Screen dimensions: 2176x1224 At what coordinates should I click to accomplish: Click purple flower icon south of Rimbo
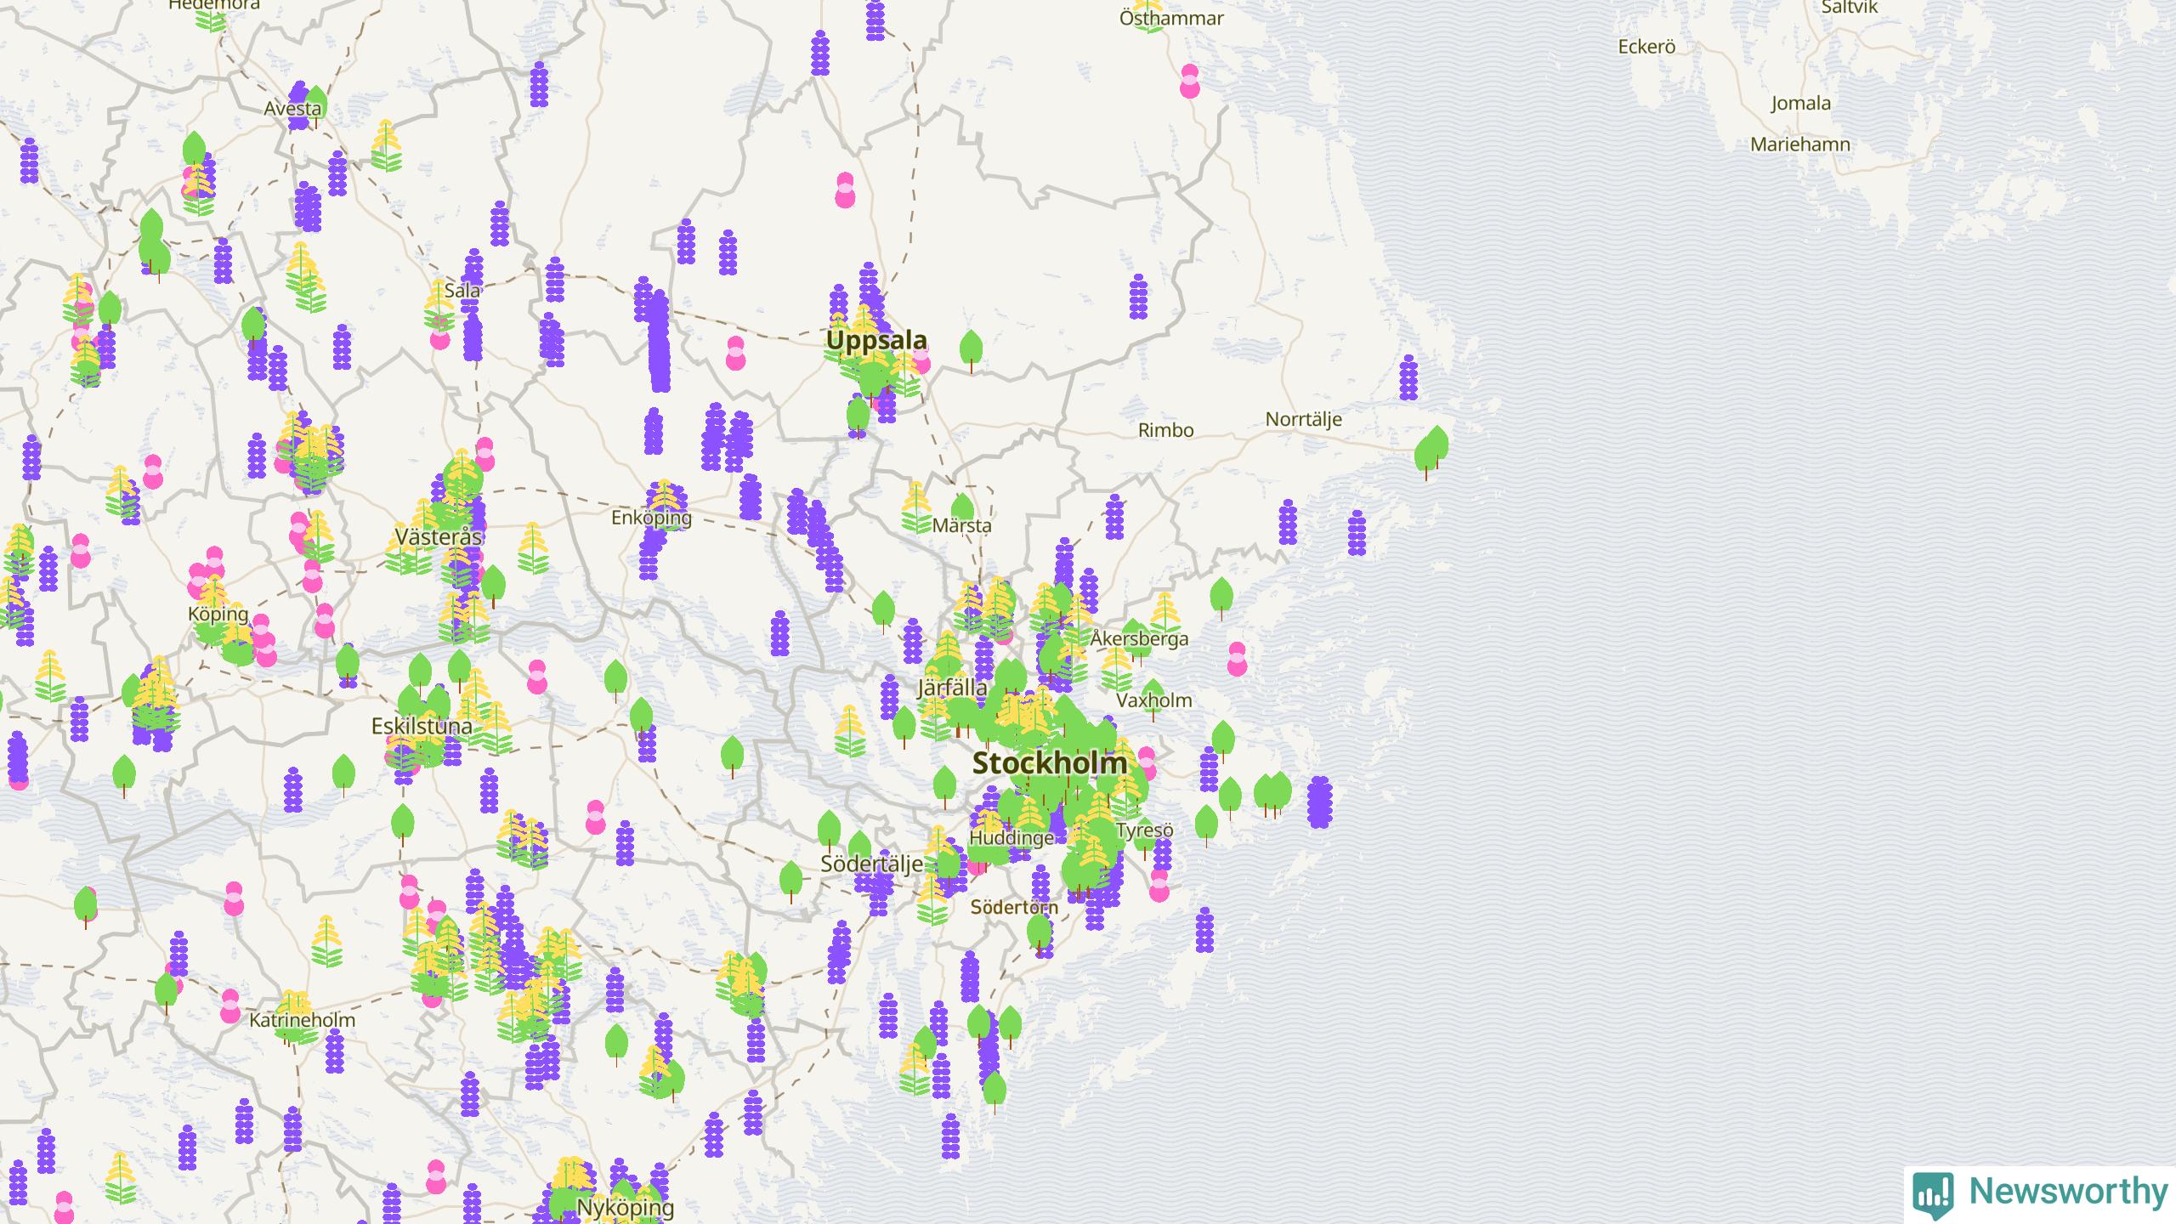[1114, 517]
